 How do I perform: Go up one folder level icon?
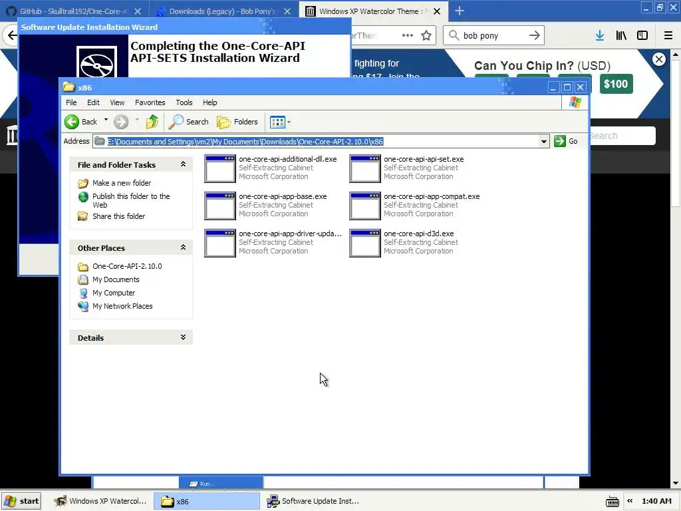152,122
